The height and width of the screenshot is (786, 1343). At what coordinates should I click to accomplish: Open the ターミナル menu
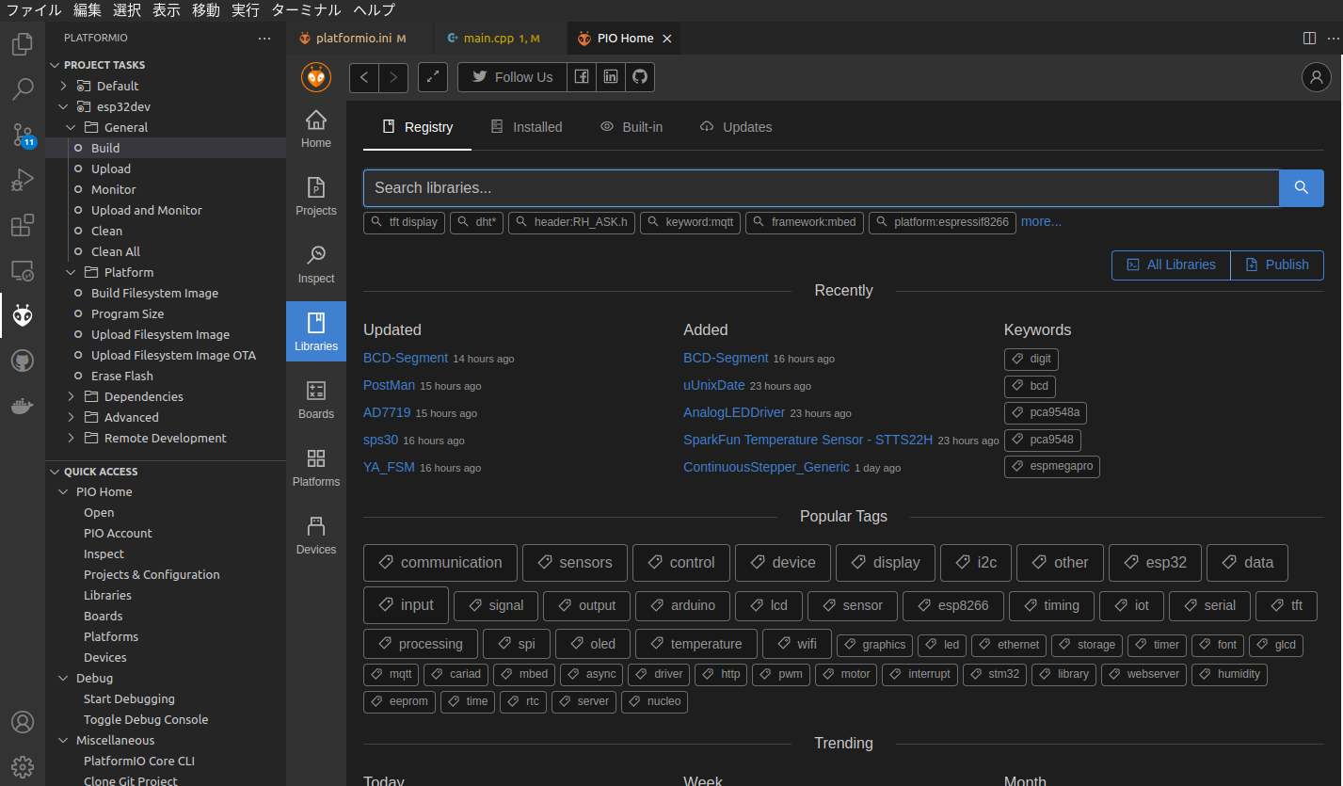coord(306,10)
